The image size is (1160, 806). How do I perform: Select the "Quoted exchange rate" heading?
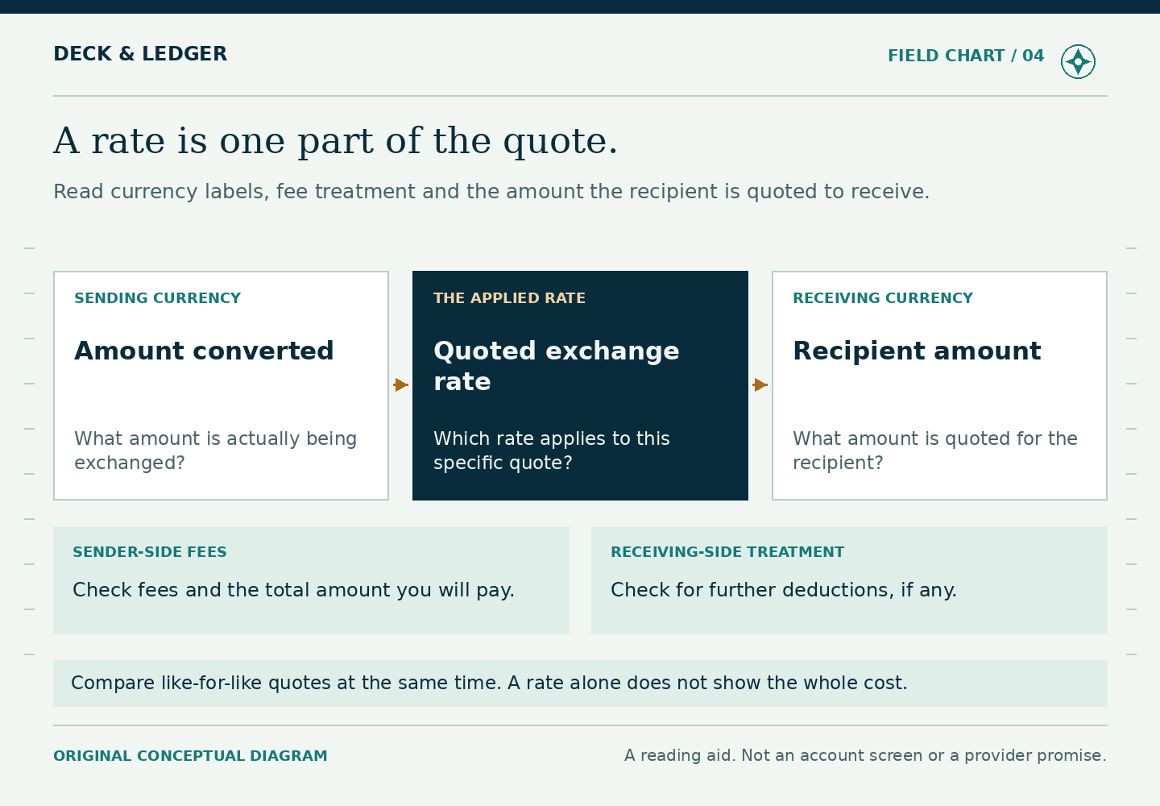point(557,366)
